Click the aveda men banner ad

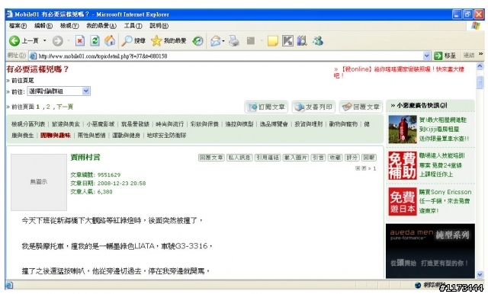point(430,251)
